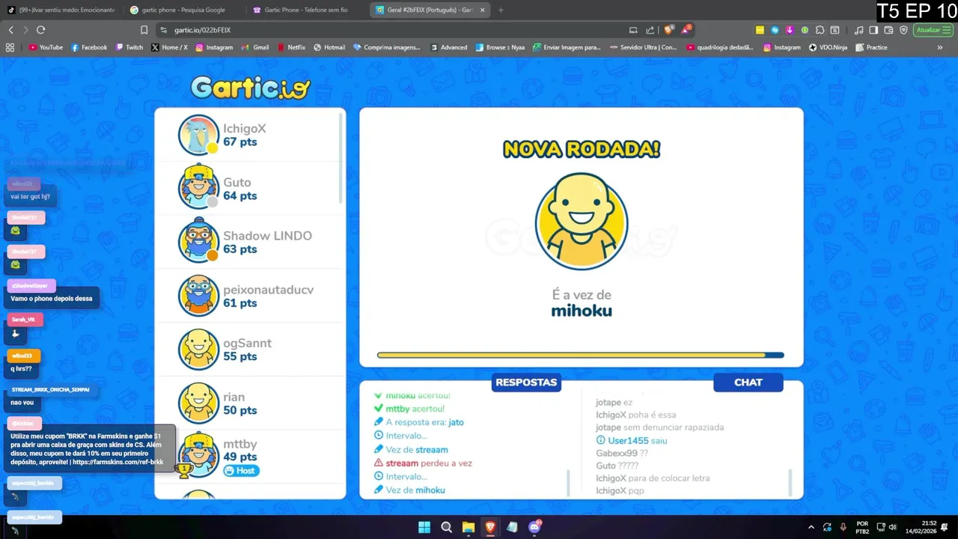Click the Gartic.io logo
This screenshot has width=958, height=539.
coord(250,88)
